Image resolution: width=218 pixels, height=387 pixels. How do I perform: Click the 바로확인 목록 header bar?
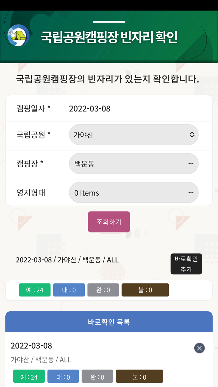109,322
